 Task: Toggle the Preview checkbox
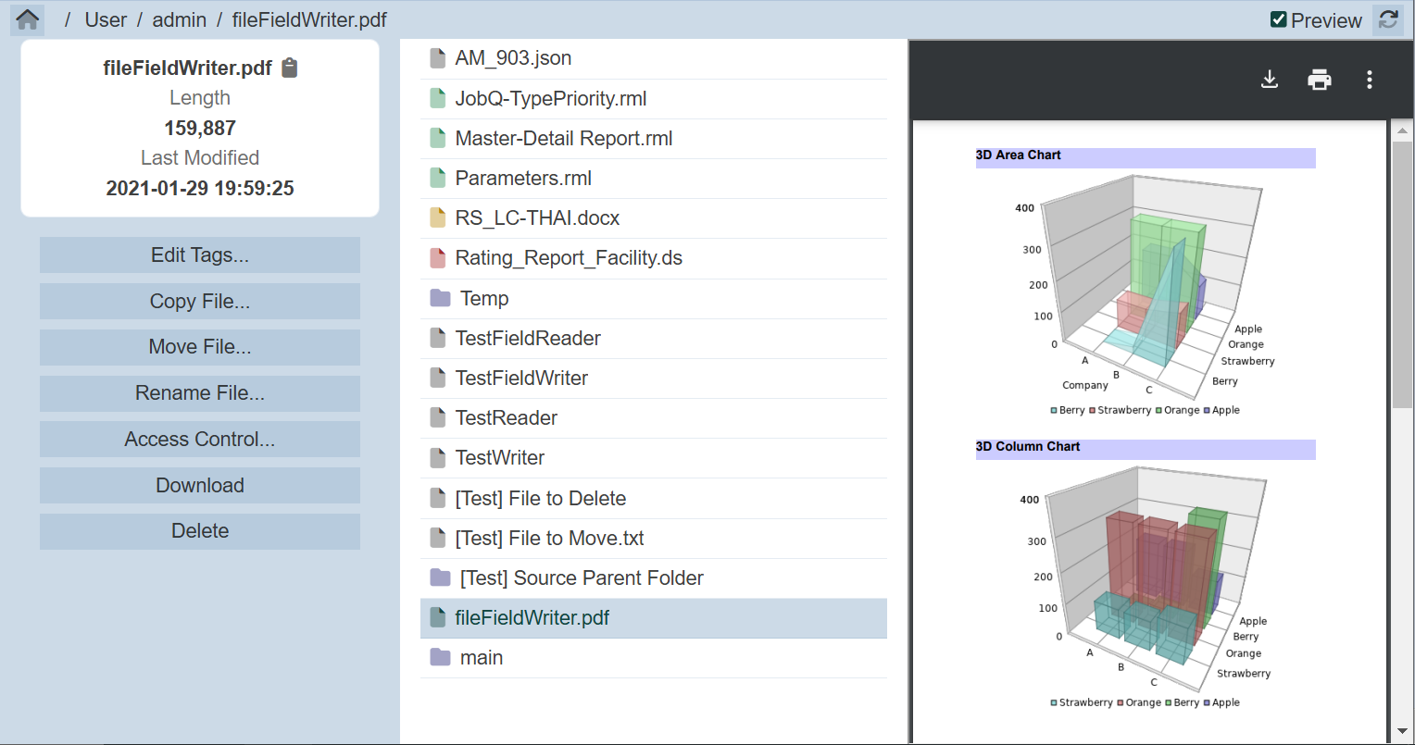pyautogui.click(x=1279, y=19)
